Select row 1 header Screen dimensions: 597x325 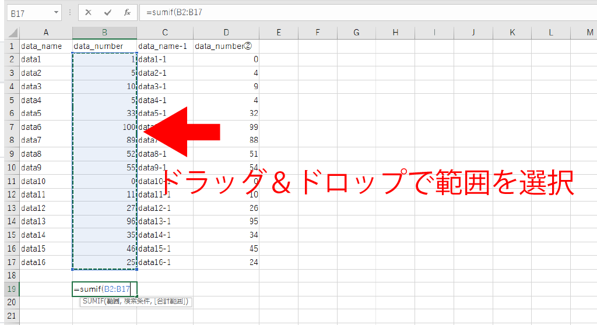9,46
